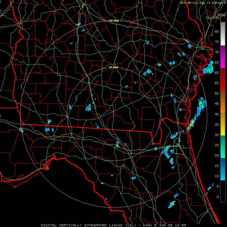
Task: Click the "NIDS" label above the color scale
Action: point(221,15)
